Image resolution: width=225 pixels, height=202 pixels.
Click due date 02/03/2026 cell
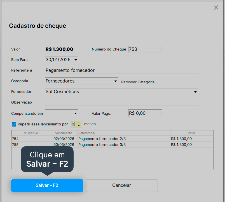64,139
